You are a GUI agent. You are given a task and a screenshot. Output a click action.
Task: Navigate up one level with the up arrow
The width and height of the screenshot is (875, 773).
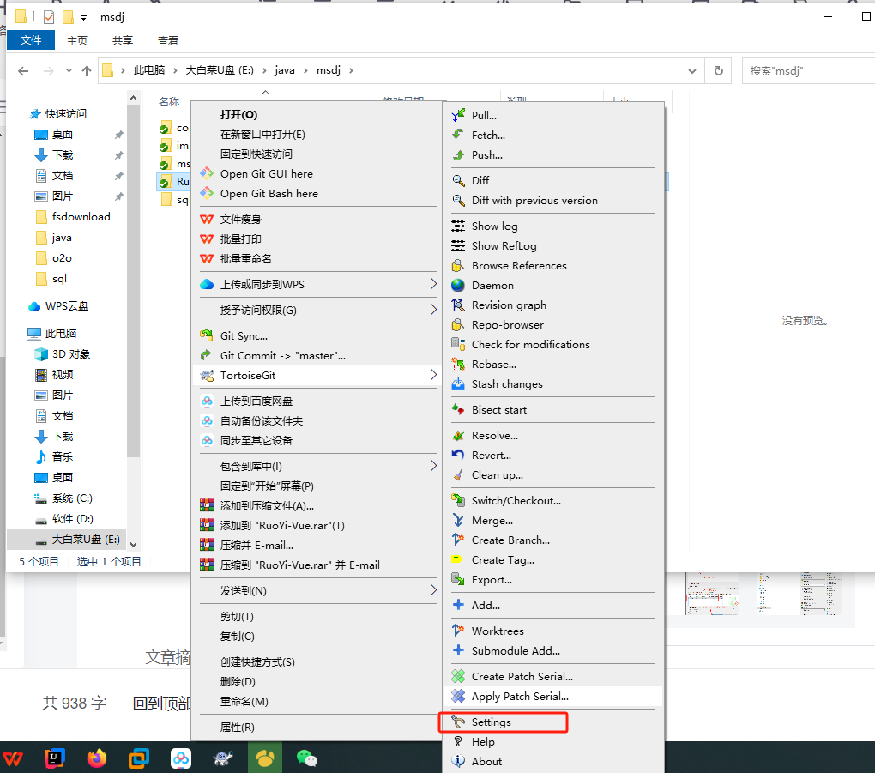click(86, 70)
